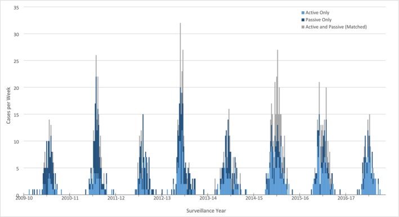This screenshot has width=399, height=217.
Task: Click the y-axis value 25
Action: [x=16, y=61]
